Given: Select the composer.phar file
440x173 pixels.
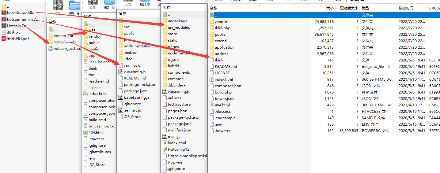Looking at the screenshot, I should [100, 100].
